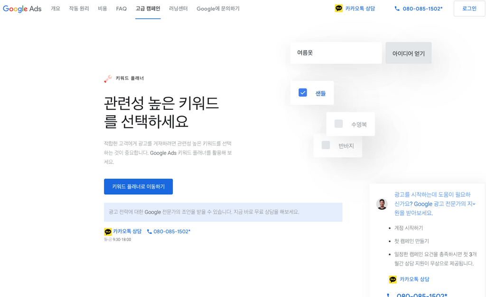The width and height of the screenshot is (486, 297).
Task: Click the 수영복 label text
Action: click(359, 125)
